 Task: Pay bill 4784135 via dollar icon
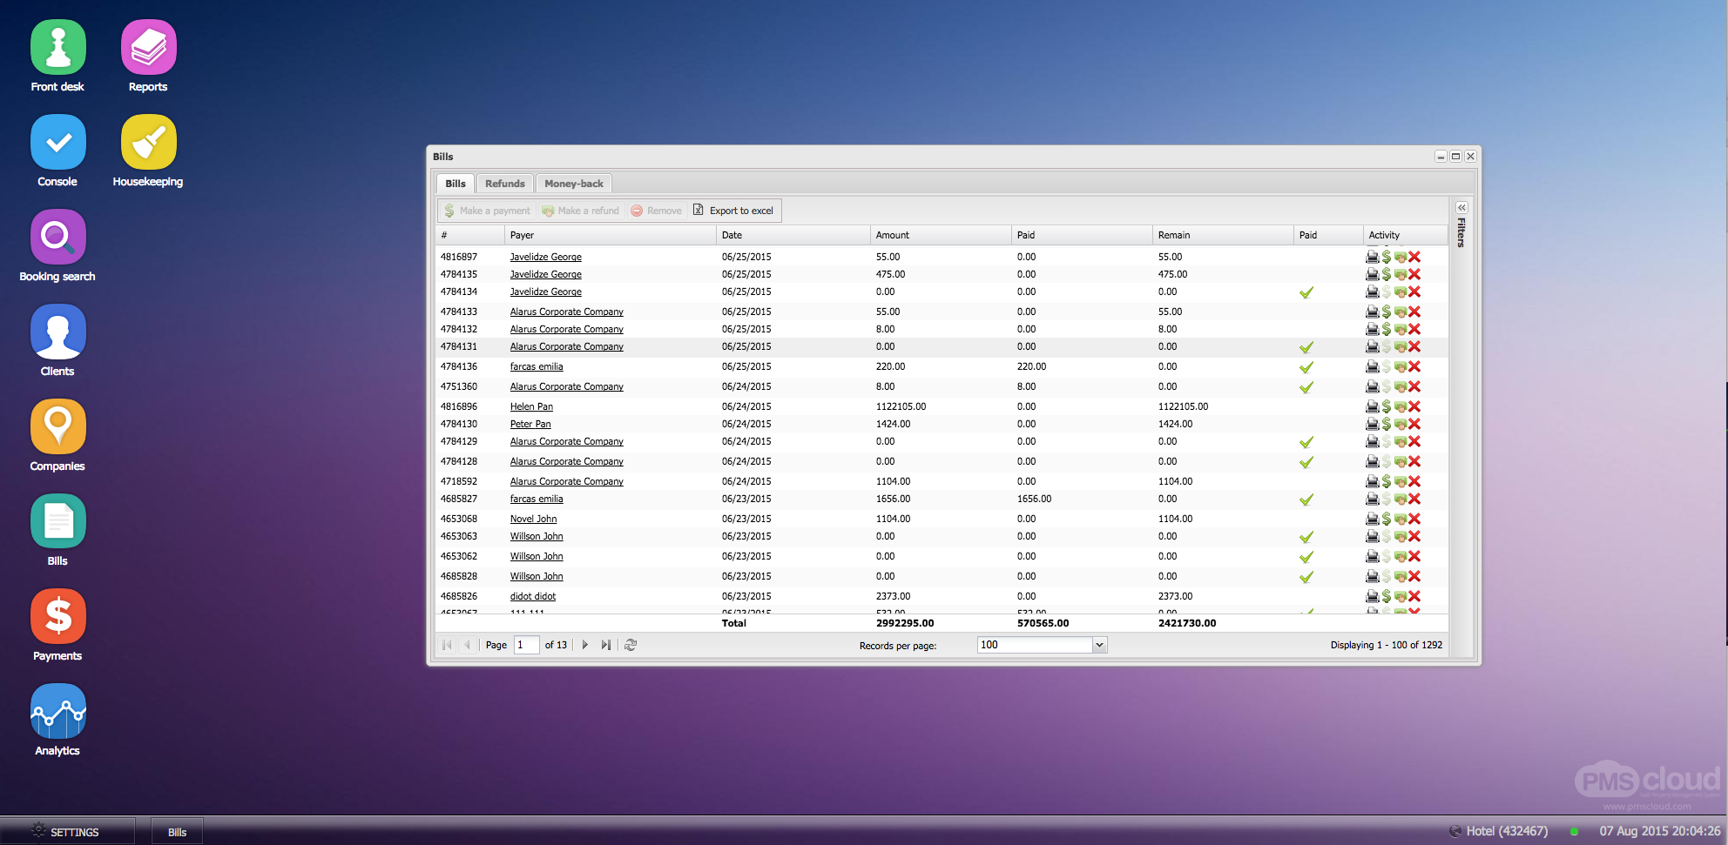click(1386, 274)
